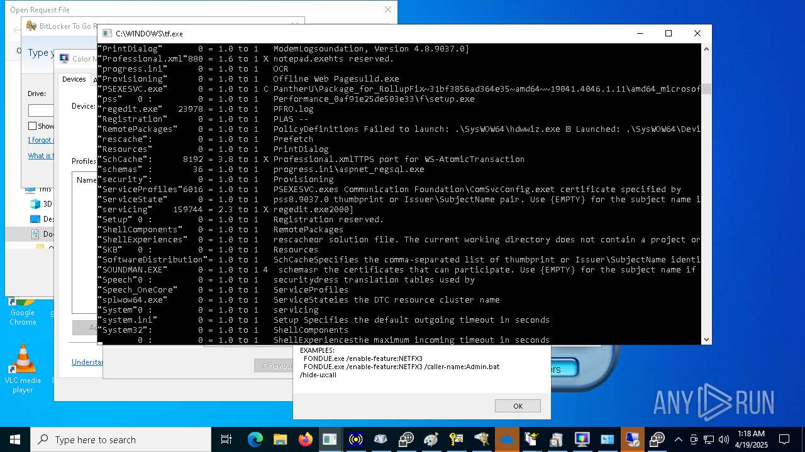Click the console scrollbar up arrow
The width and height of the screenshot is (805, 452).
706,48
